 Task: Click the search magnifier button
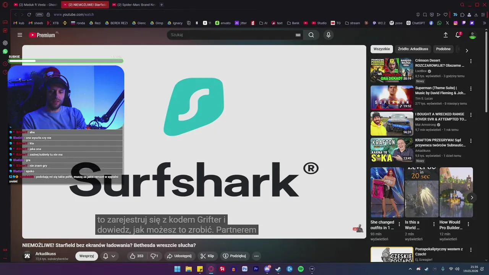click(311, 35)
